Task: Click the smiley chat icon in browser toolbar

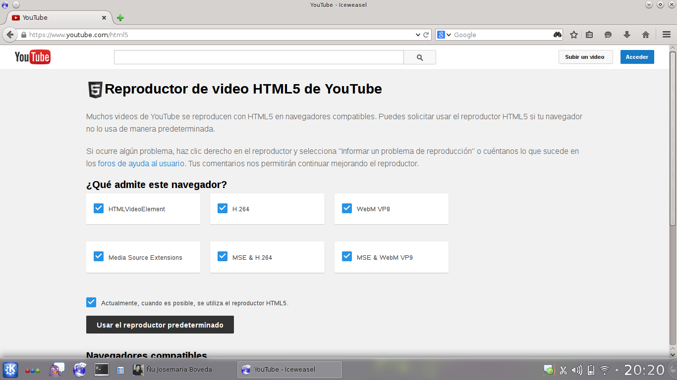Action: 608,35
